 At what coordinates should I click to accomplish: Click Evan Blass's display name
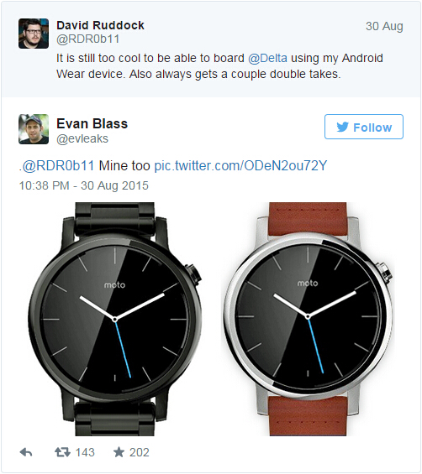pos(92,123)
